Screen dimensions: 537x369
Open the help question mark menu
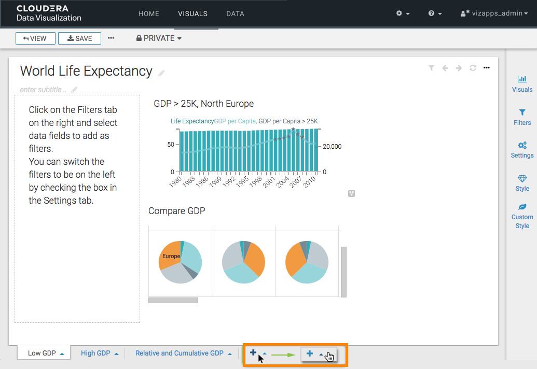click(435, 13)
